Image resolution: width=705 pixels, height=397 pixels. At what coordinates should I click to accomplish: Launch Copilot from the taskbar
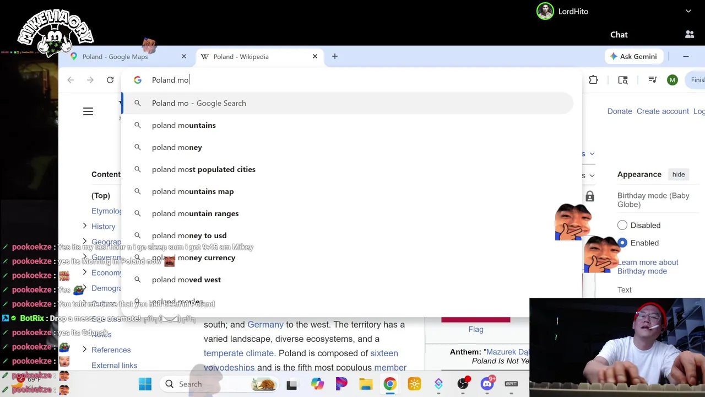(x=317, y=384)
